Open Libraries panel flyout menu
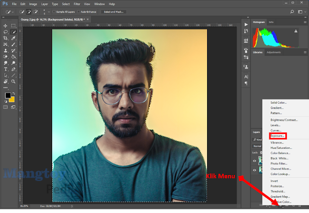This screenshot has height=213, width=309. [x=305, y=53]
